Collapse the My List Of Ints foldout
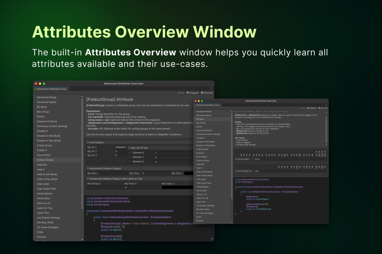Viewport: 382px width, 254px height. pos(129,148)
